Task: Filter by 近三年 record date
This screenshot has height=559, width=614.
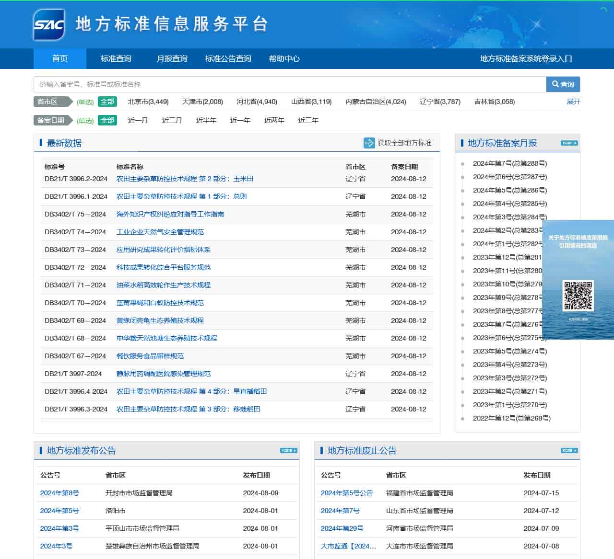Action: click(x=308, y=120)
